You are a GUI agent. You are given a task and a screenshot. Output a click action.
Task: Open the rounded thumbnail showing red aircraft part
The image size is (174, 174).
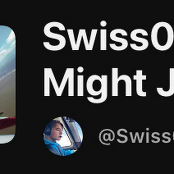pyautogui.click(x=7, y=85)
